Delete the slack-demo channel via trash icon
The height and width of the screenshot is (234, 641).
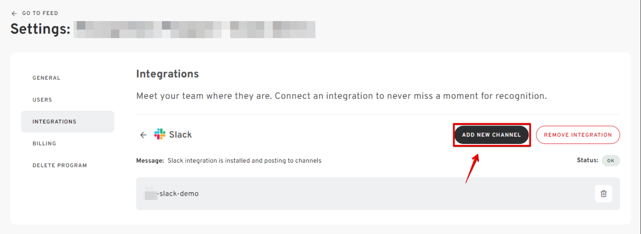click(x=603, y=194)
